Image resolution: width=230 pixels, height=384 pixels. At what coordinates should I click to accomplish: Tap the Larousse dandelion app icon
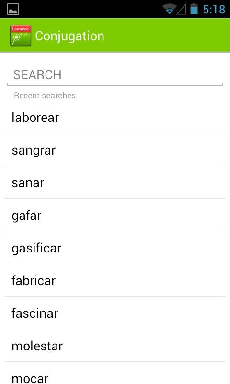(x=21, y=36)
